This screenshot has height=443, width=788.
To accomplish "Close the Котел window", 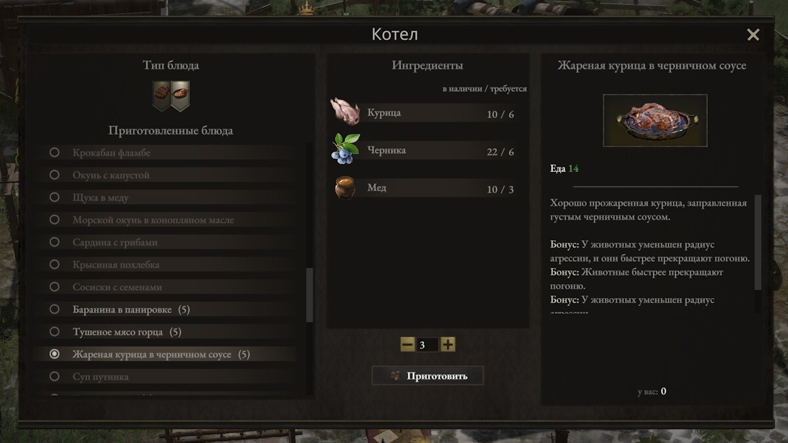I will click(753, 35).
